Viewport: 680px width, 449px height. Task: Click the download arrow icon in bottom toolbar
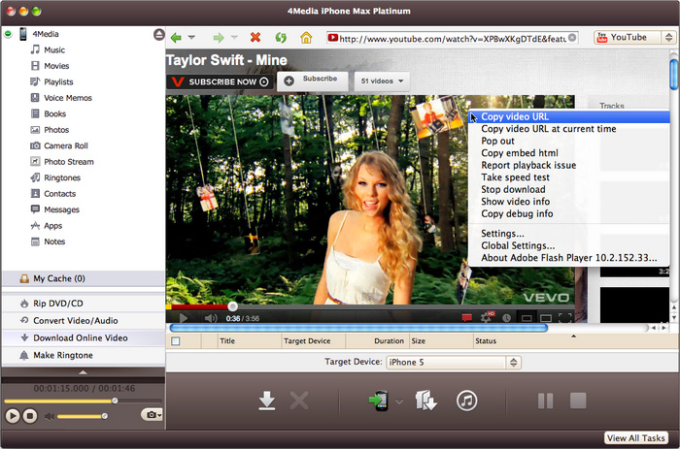tap(267, 401)
